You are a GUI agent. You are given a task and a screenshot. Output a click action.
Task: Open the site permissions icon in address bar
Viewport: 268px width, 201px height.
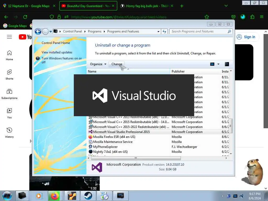point(66,17)
